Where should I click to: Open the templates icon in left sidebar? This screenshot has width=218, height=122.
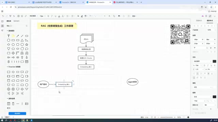[2, 21]
